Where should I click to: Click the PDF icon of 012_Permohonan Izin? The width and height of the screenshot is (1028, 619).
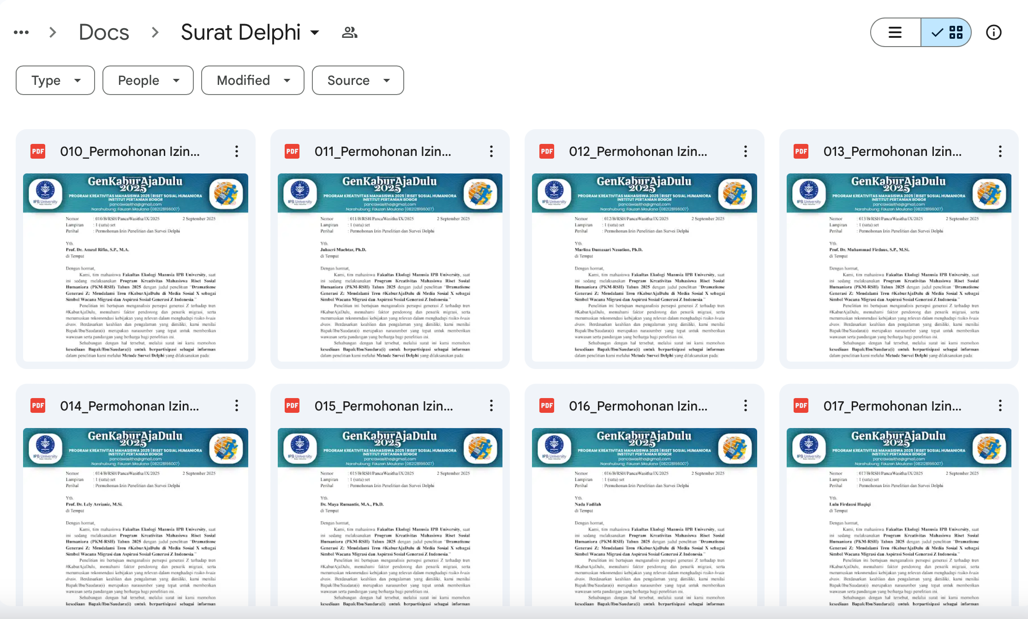click(x=547, y=151)
